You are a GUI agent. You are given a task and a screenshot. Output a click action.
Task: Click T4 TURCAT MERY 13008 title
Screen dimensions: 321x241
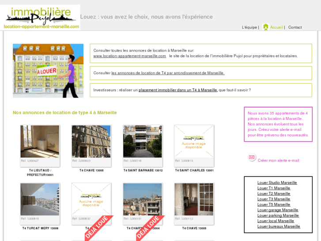tap(40, 228)
